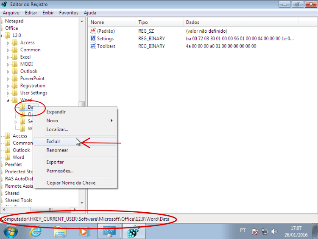Screen dimensions: 318x239
Task: Select the Office key in the tree
Action: point(11,28)
